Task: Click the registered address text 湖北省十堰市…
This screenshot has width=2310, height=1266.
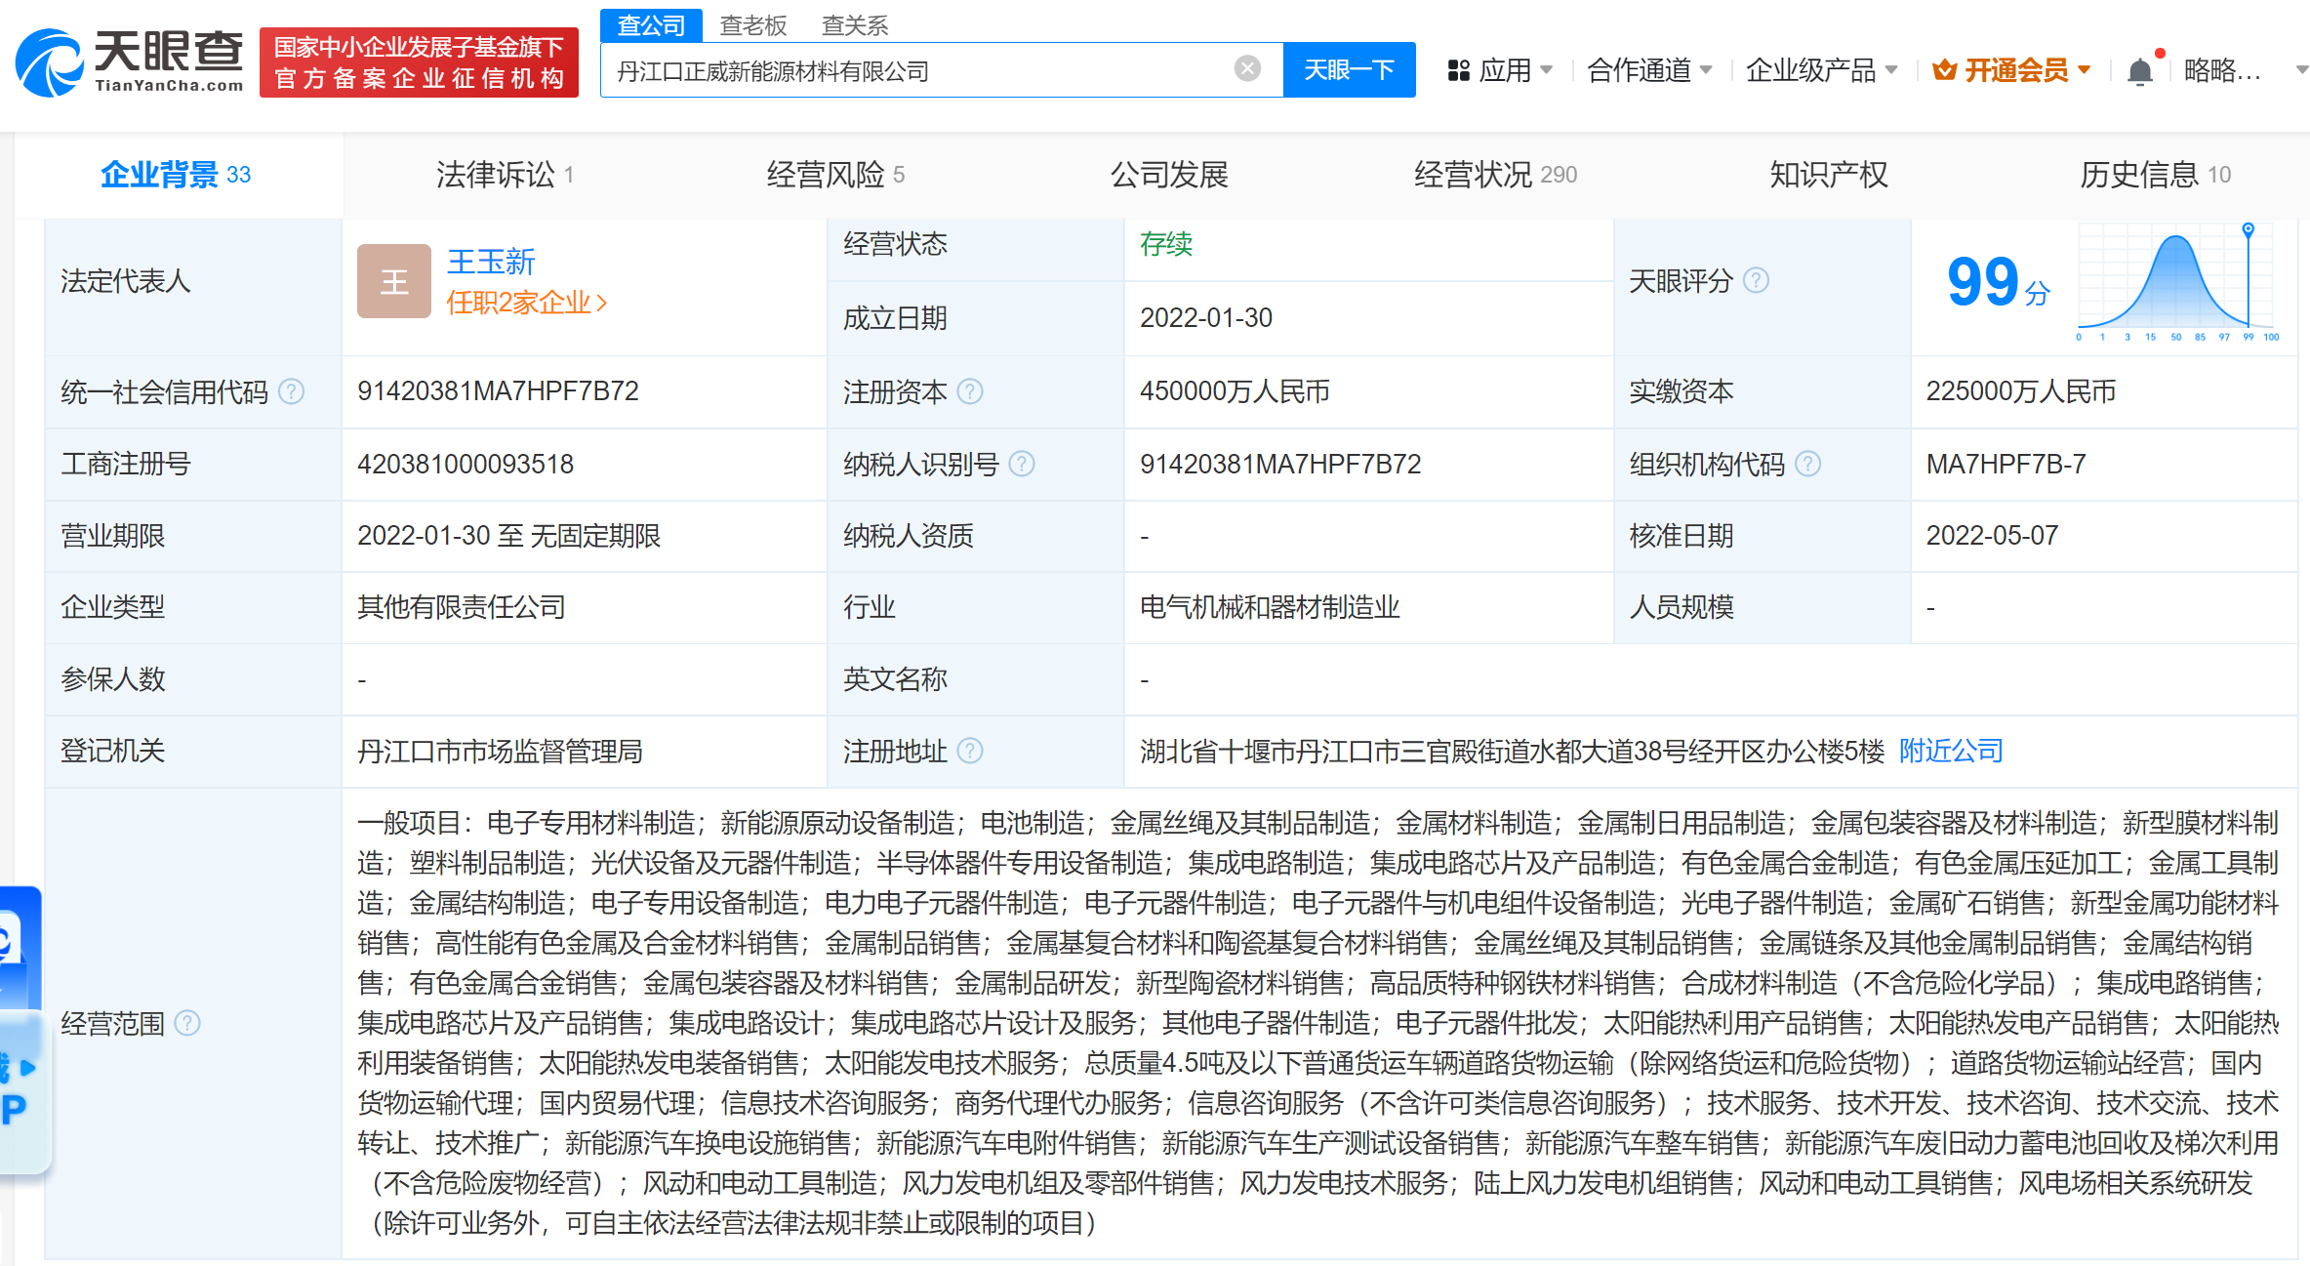Action: pos(1512,751)
